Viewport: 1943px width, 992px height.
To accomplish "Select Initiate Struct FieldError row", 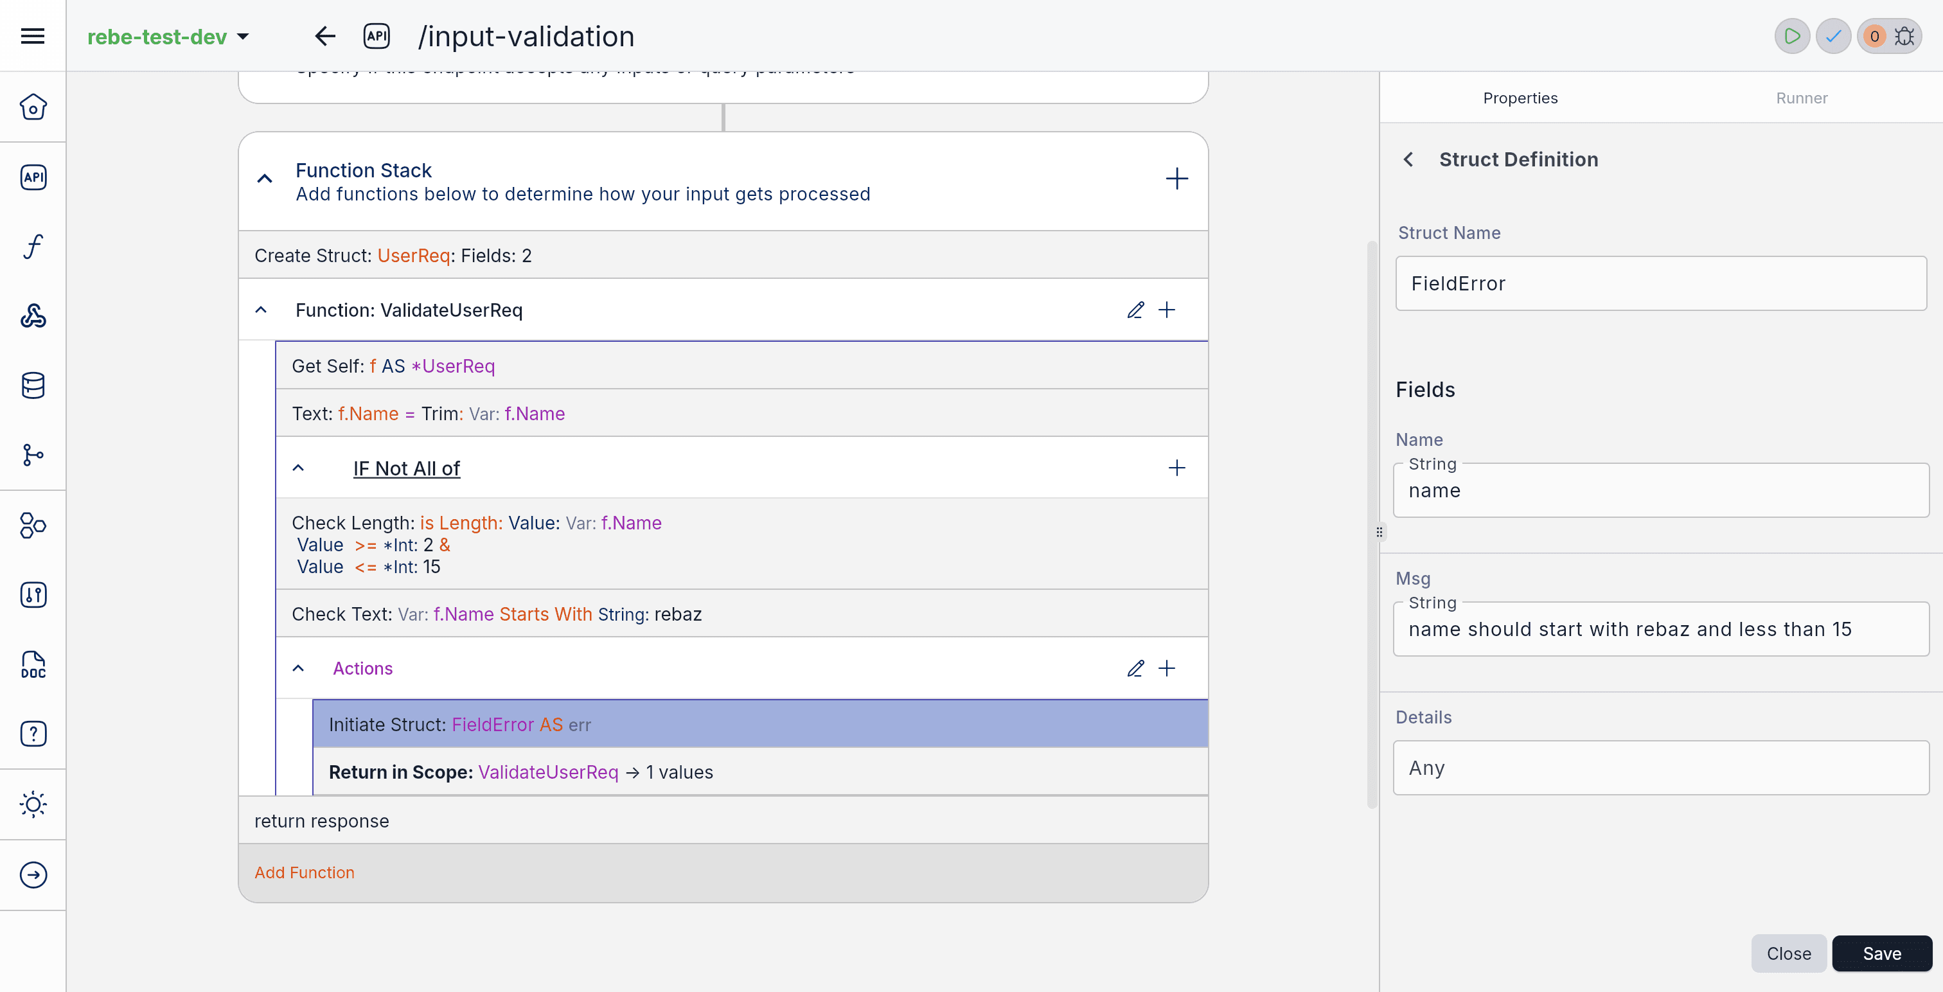I will (x=760, y=723).
